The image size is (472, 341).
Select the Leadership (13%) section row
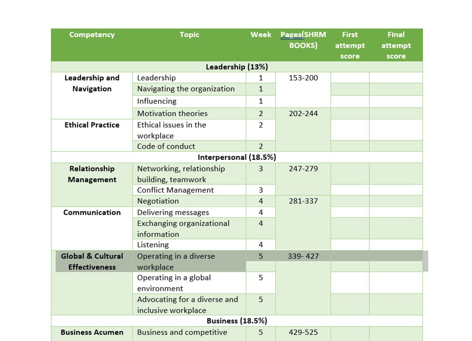pyautogui.click(x=237, y=67)
